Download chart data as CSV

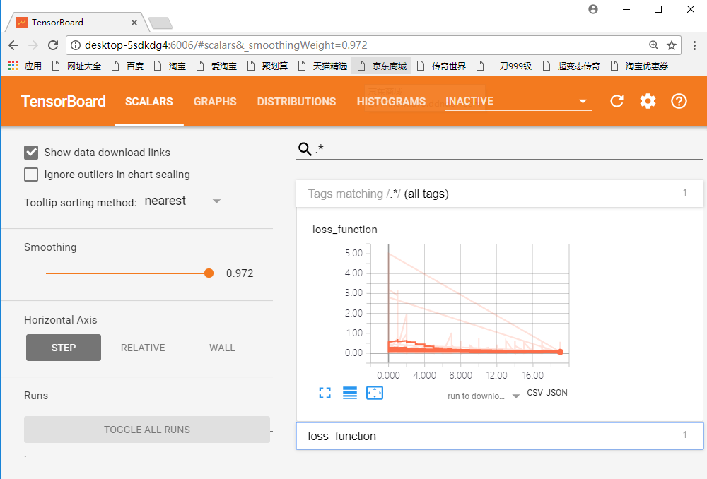click(534, 393)
